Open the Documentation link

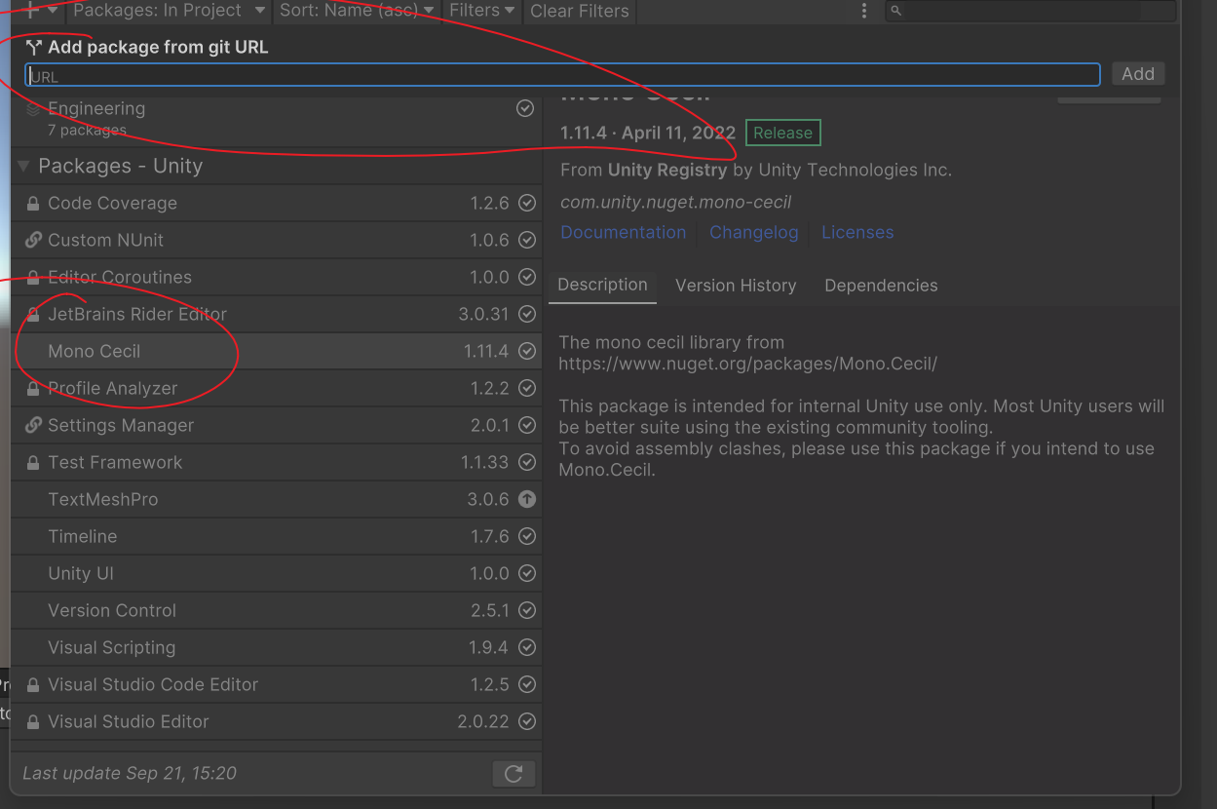pyautogui.click(x=624, y=232)
